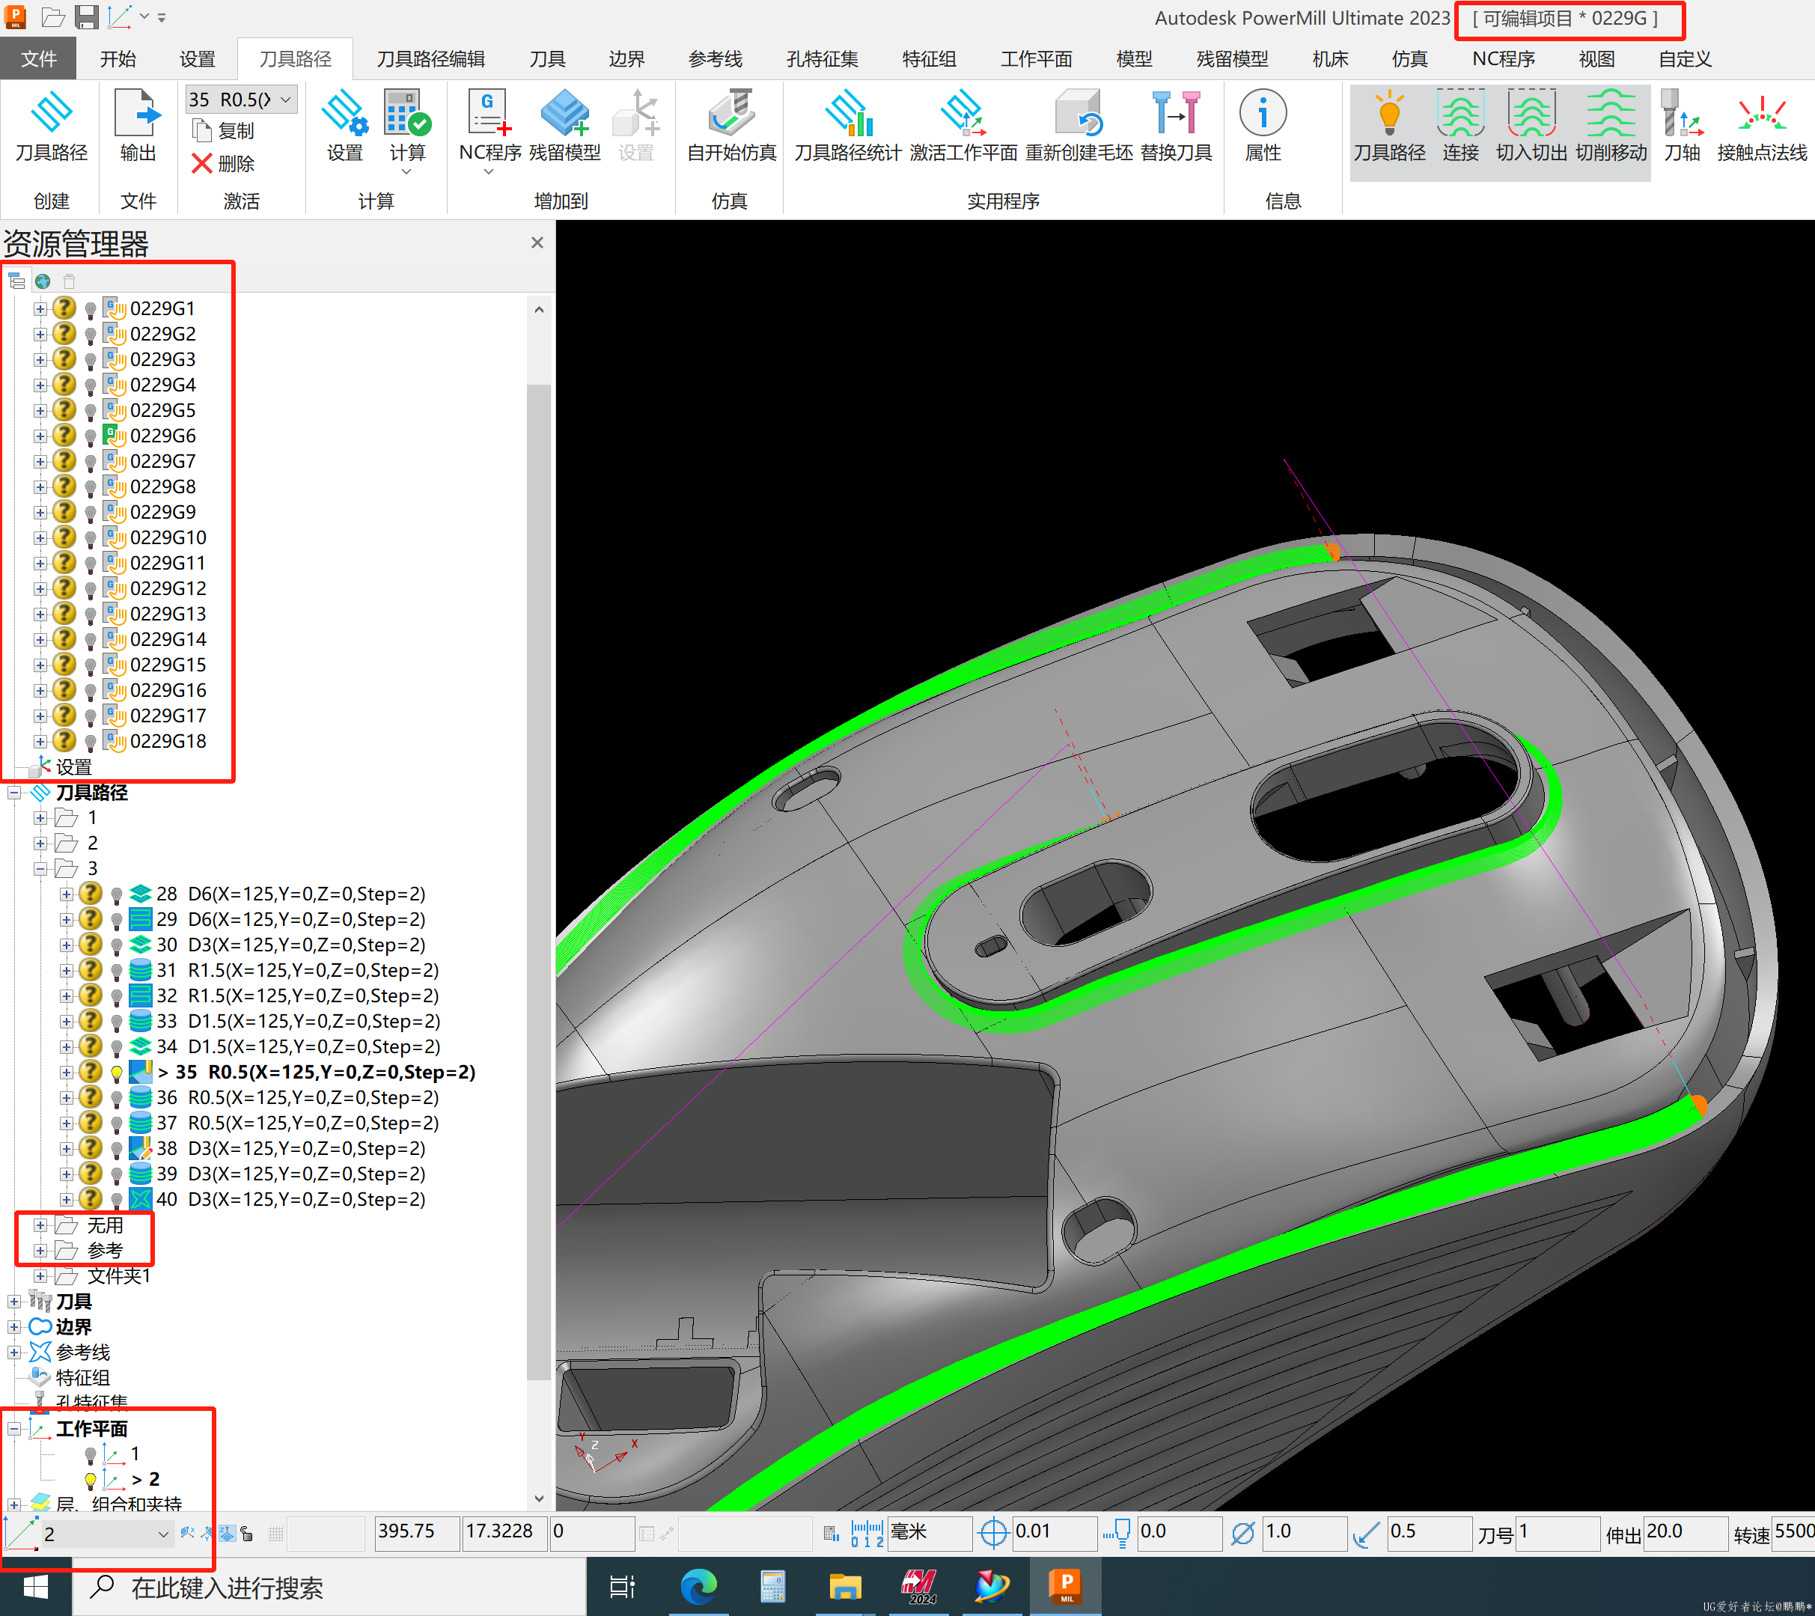Screen dimensions: 1815x1616
Task: Collapse toolpath folder 3
Action: [40, 869]
